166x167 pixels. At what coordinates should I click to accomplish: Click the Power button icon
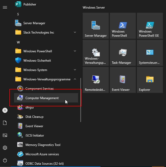click(x=5, y=160)
